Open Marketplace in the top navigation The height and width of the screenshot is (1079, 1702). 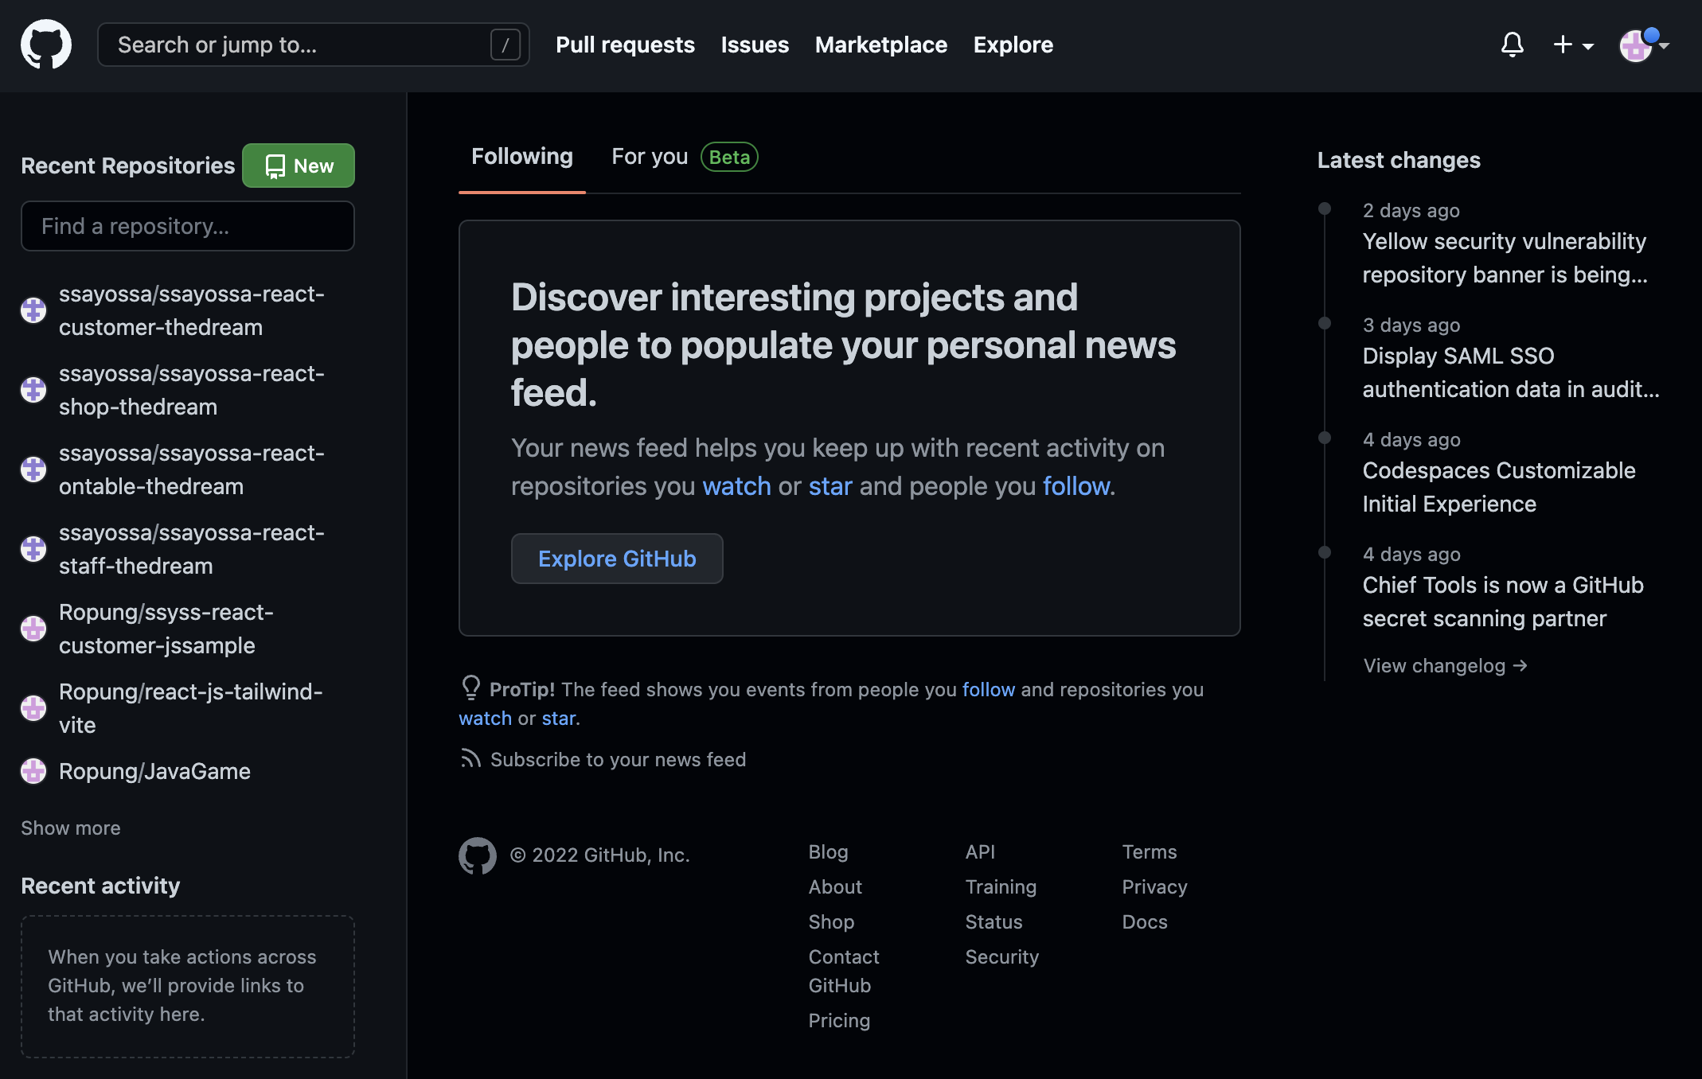coord(880,45)
